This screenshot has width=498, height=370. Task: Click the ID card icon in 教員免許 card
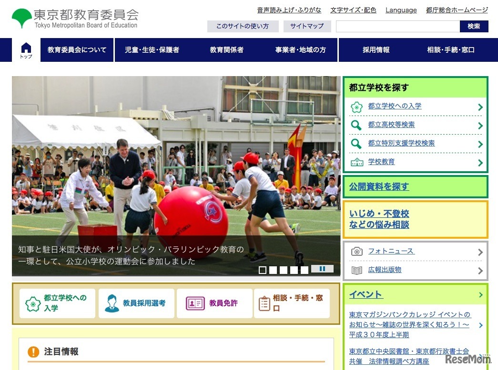point(195,303)
